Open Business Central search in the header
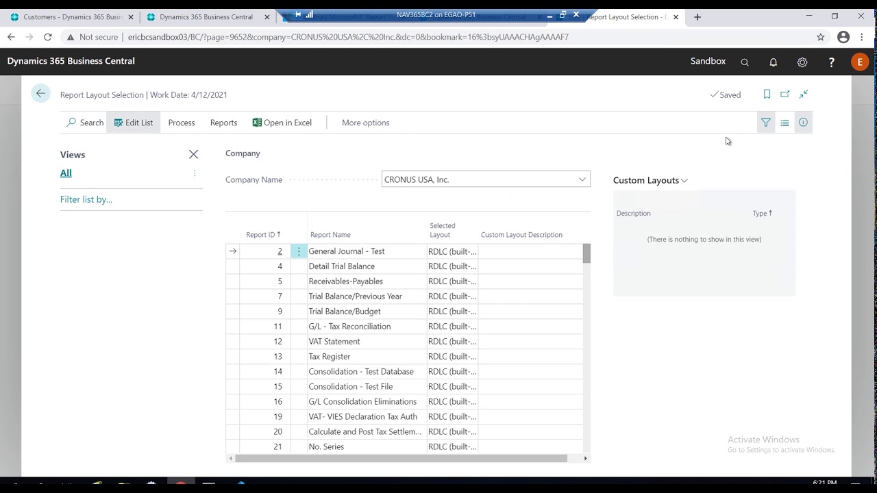The image size is (877, 493). click(x=745, y=62)
